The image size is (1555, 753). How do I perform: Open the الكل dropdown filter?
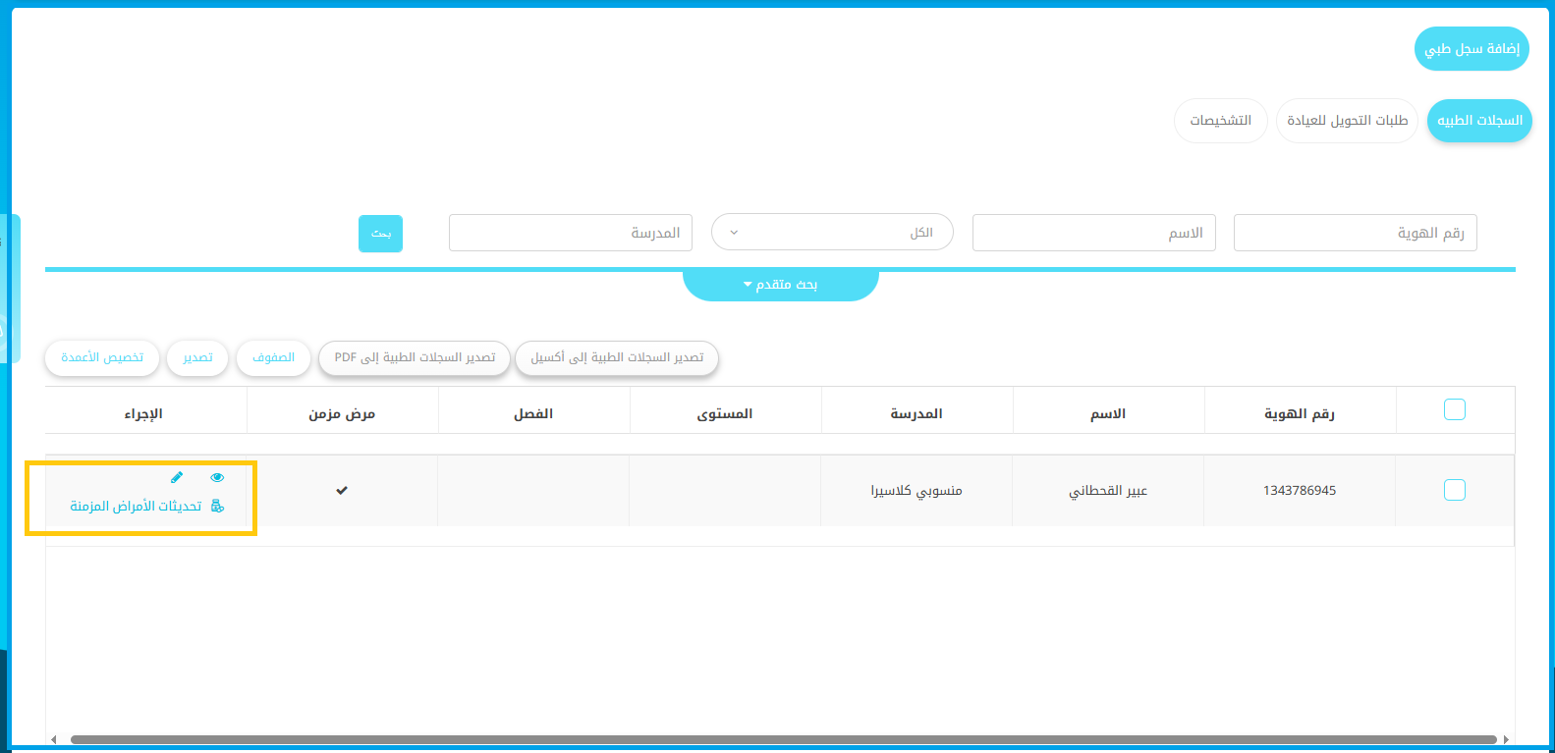coord(832,233)
